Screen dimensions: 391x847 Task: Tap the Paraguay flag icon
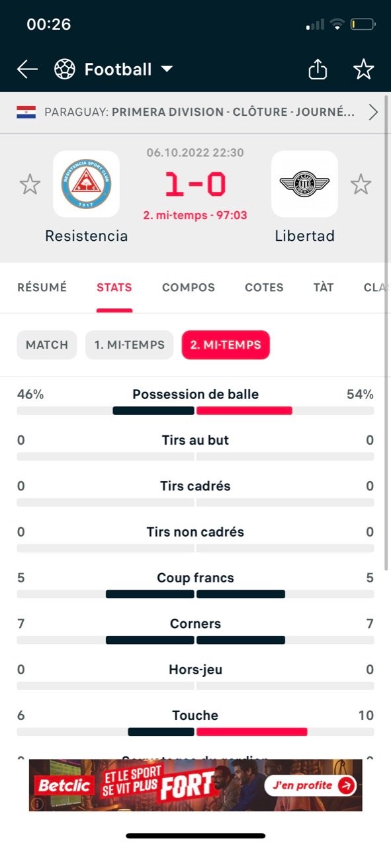[x=26, y=112]
